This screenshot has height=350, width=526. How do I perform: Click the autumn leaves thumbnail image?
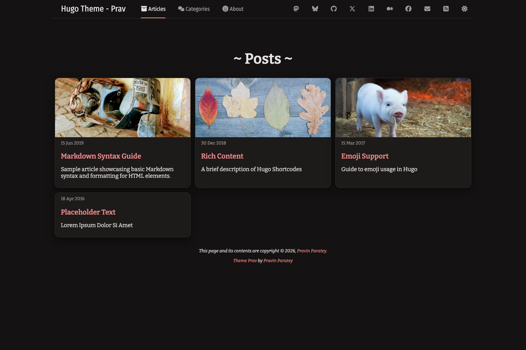coord(263,107)
